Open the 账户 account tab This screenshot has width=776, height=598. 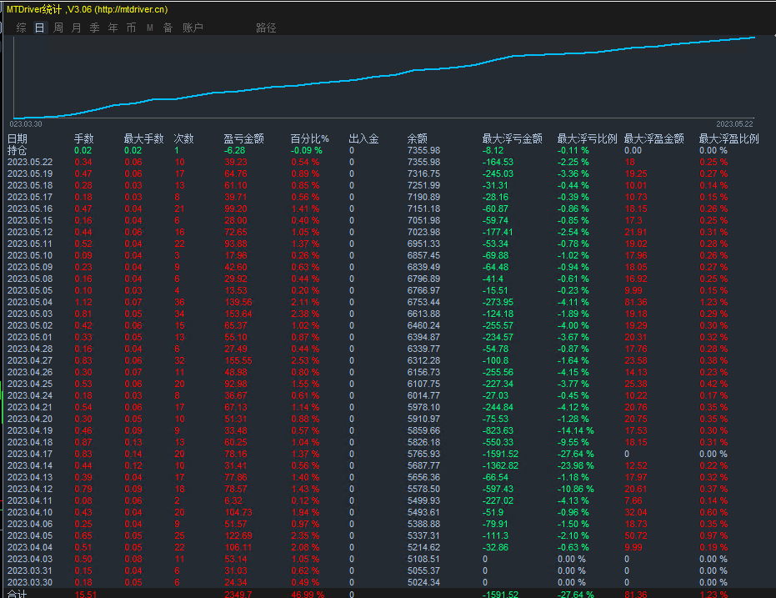tap(193, 28)
